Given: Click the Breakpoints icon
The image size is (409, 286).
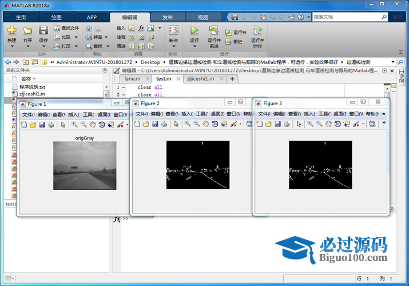Looking at the screenshot, I should click(x=173, y=30).
